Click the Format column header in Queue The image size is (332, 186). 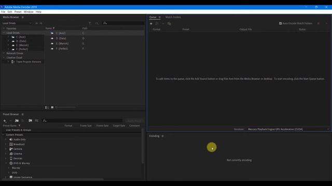(157, 29)
